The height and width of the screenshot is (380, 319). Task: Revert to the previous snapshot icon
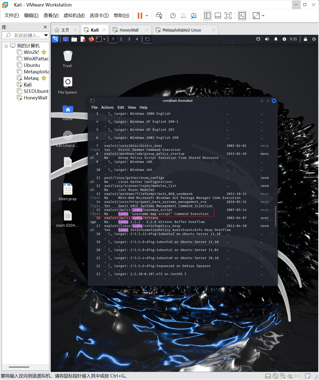183,16
